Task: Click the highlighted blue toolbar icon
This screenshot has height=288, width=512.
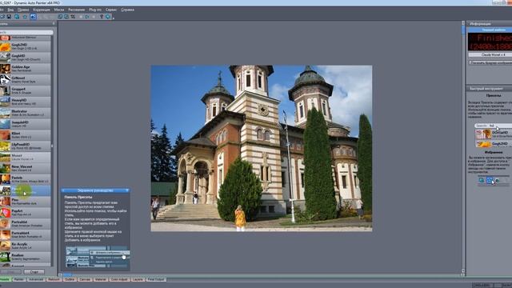Action: 34,17
